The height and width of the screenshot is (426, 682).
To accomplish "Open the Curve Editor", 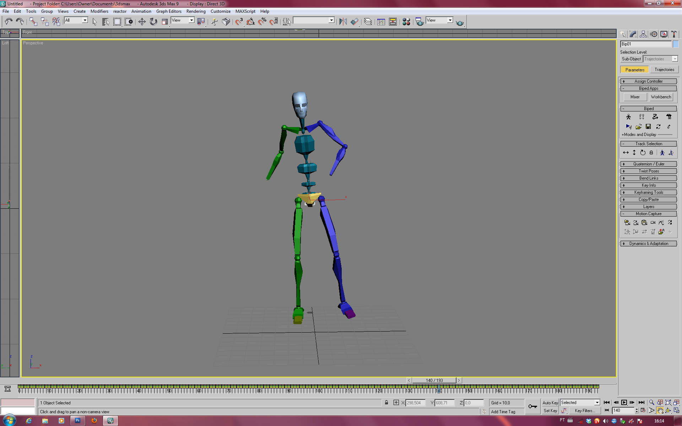I will point(381,22).
